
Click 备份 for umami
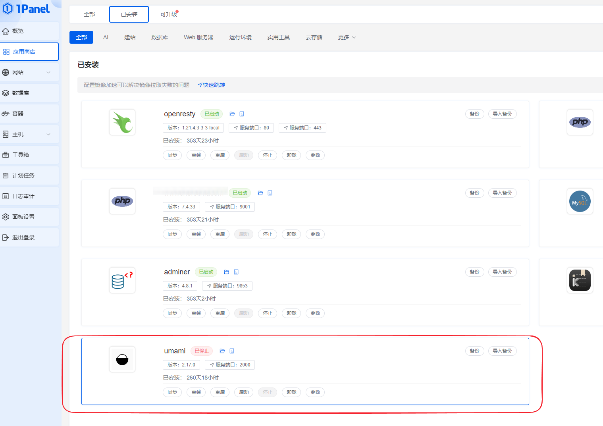(474, 351)
